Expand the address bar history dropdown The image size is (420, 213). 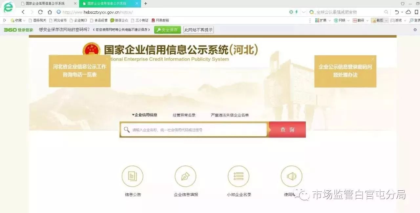[x=304, y=12]
